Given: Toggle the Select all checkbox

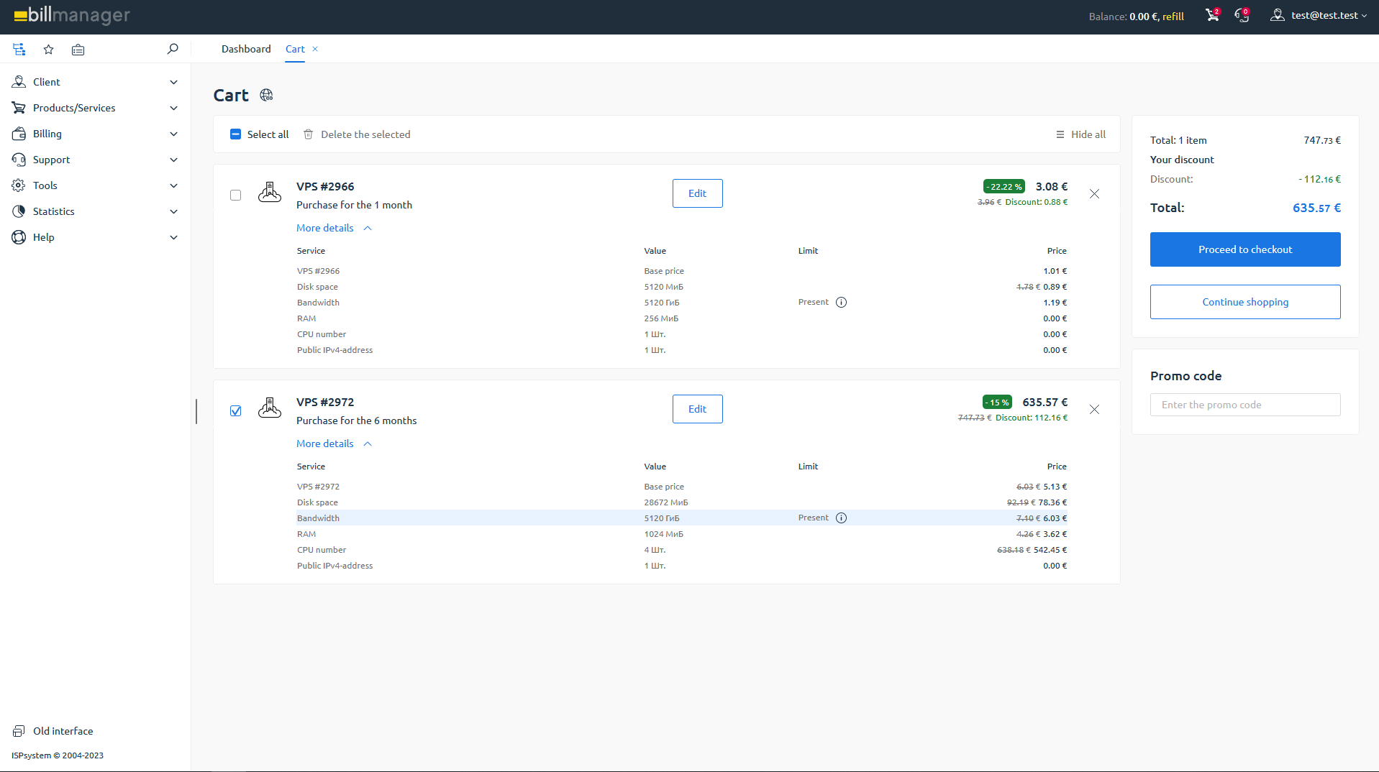Looking at the screenshot, I should tap(235, 134).
